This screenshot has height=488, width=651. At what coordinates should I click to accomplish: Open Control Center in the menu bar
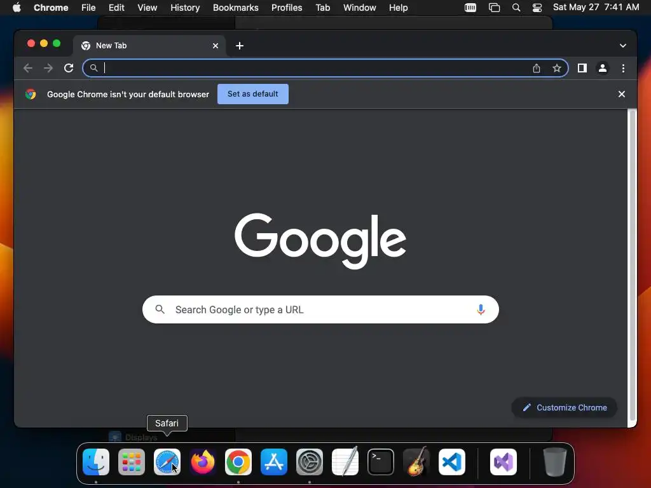(x=537, y=8)
